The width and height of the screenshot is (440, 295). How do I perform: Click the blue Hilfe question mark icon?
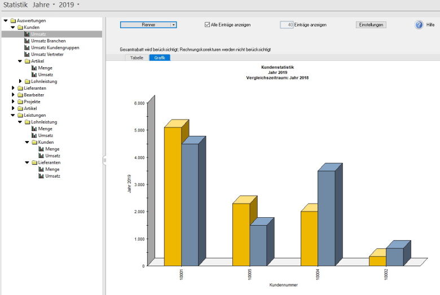point(419,25)
